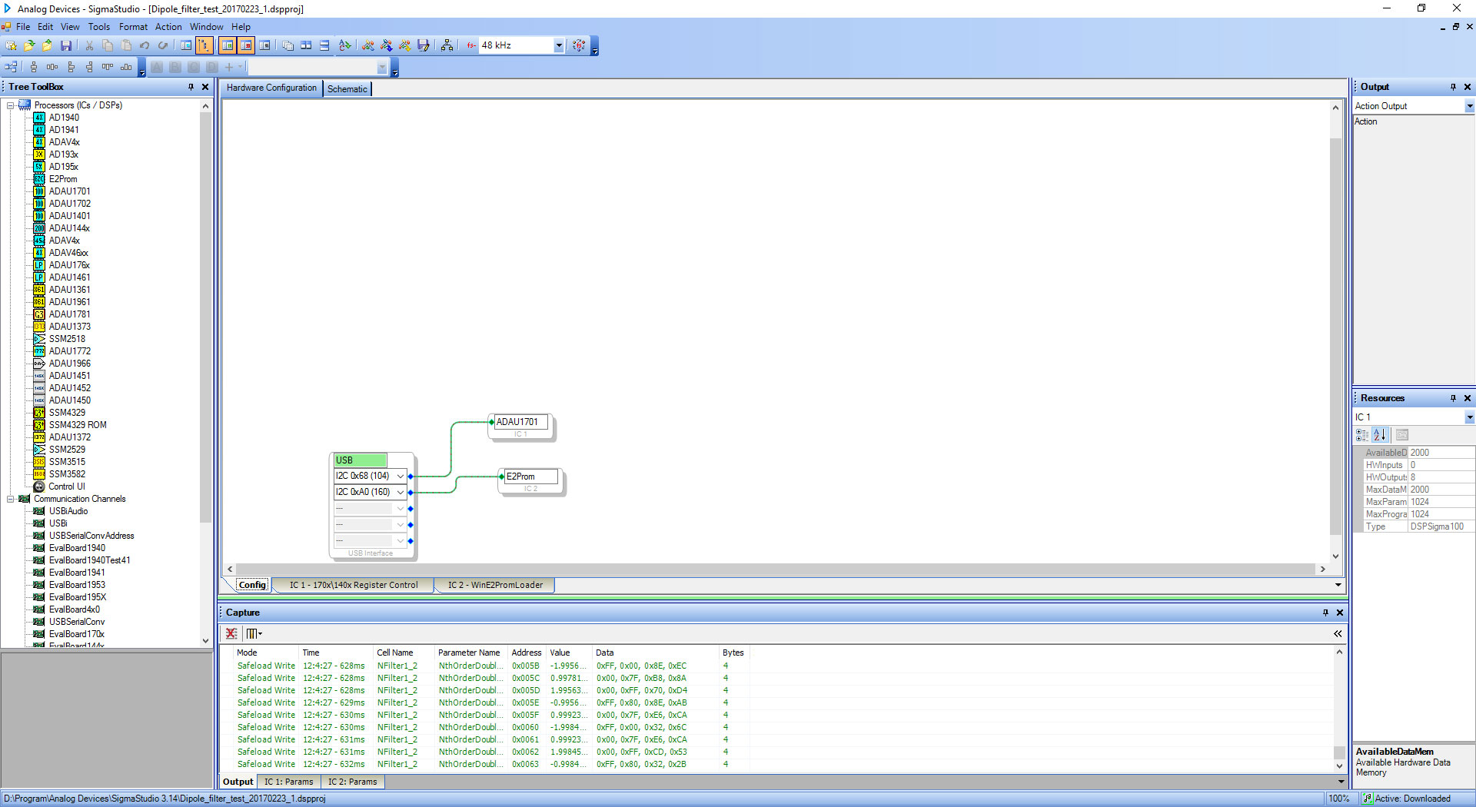Viewport: 1476px width, 807px height.
Task: Select E2Prom in the Tree ToolBox
Action: click(x=63, y=179)
